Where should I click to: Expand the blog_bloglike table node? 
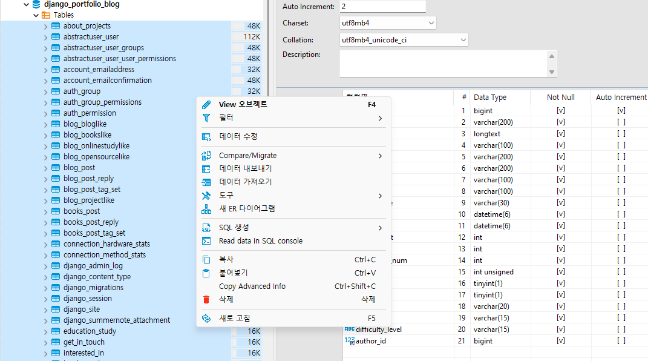pos(45,124)
